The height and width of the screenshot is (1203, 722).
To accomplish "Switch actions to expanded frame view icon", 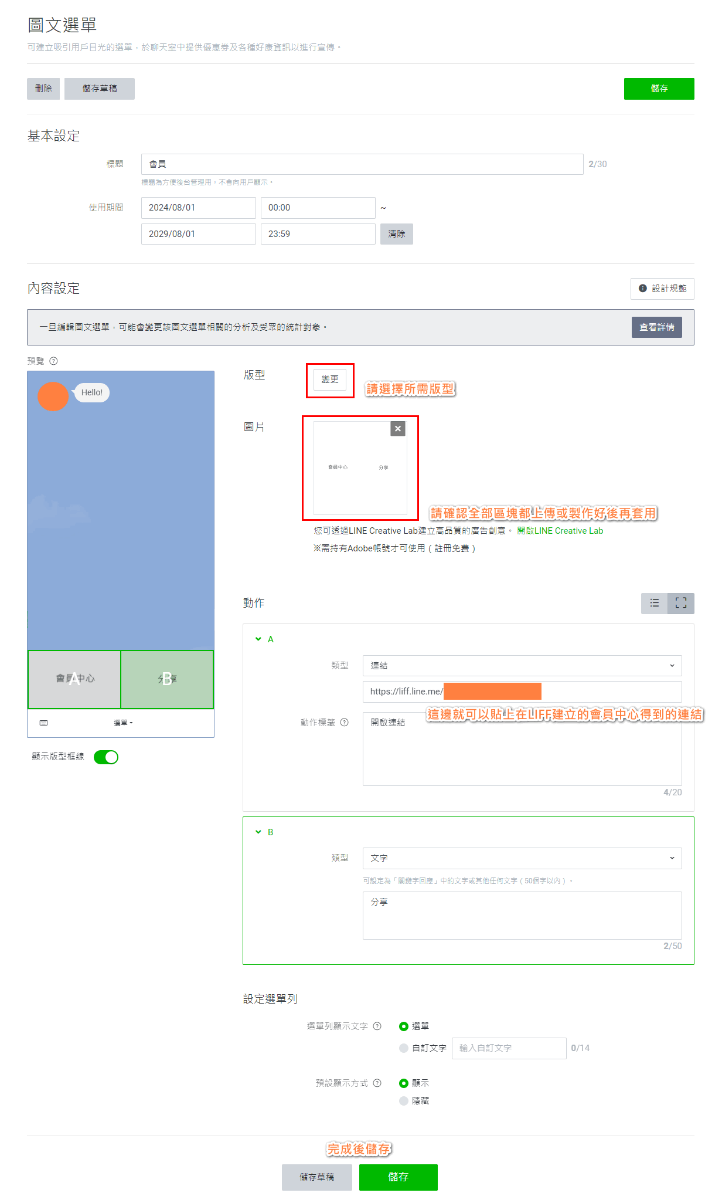I will click(x=680, y=603).
